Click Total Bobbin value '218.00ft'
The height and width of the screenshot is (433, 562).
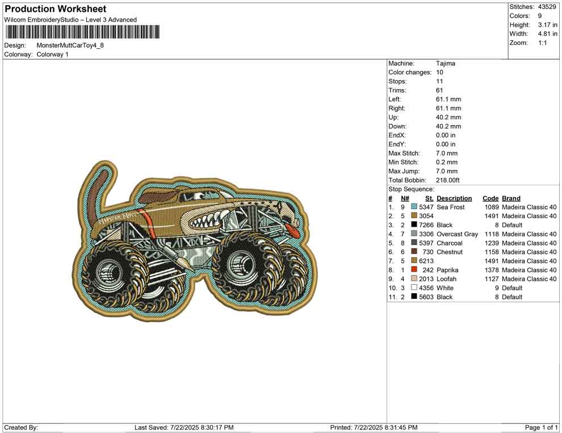pos(448,180)
